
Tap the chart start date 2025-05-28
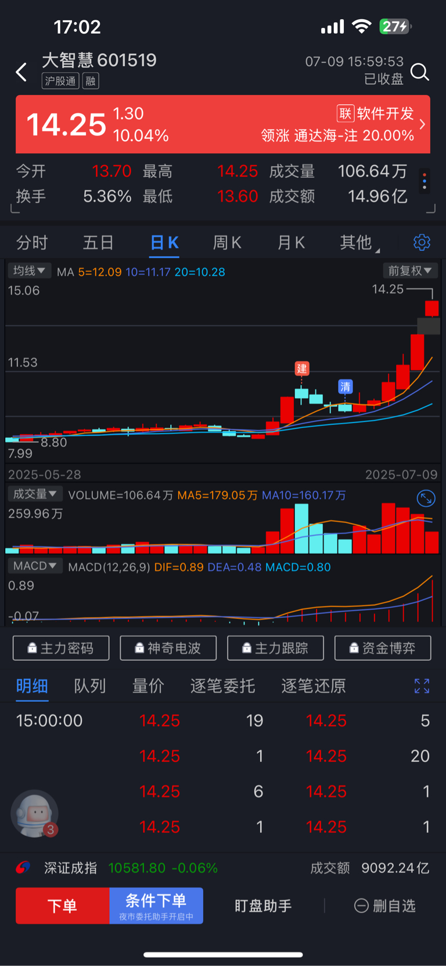(45, 474)
